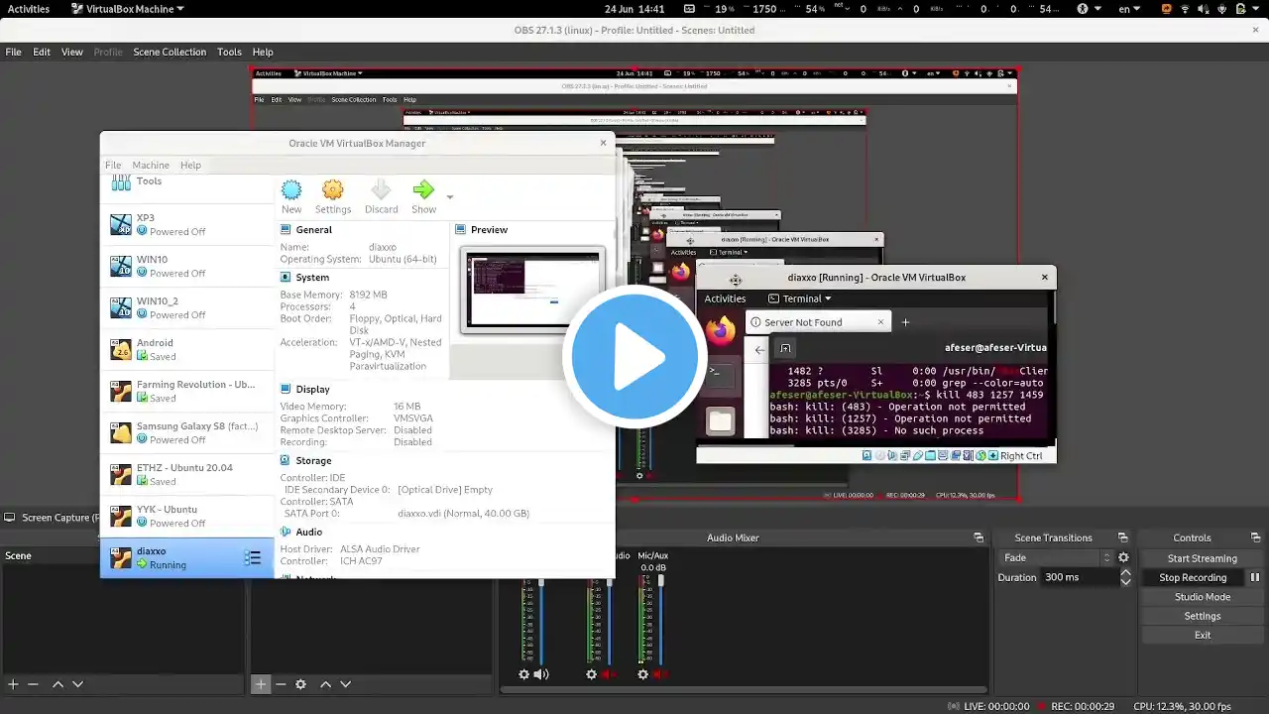Select Android virtual machine

tap(186, 349)
